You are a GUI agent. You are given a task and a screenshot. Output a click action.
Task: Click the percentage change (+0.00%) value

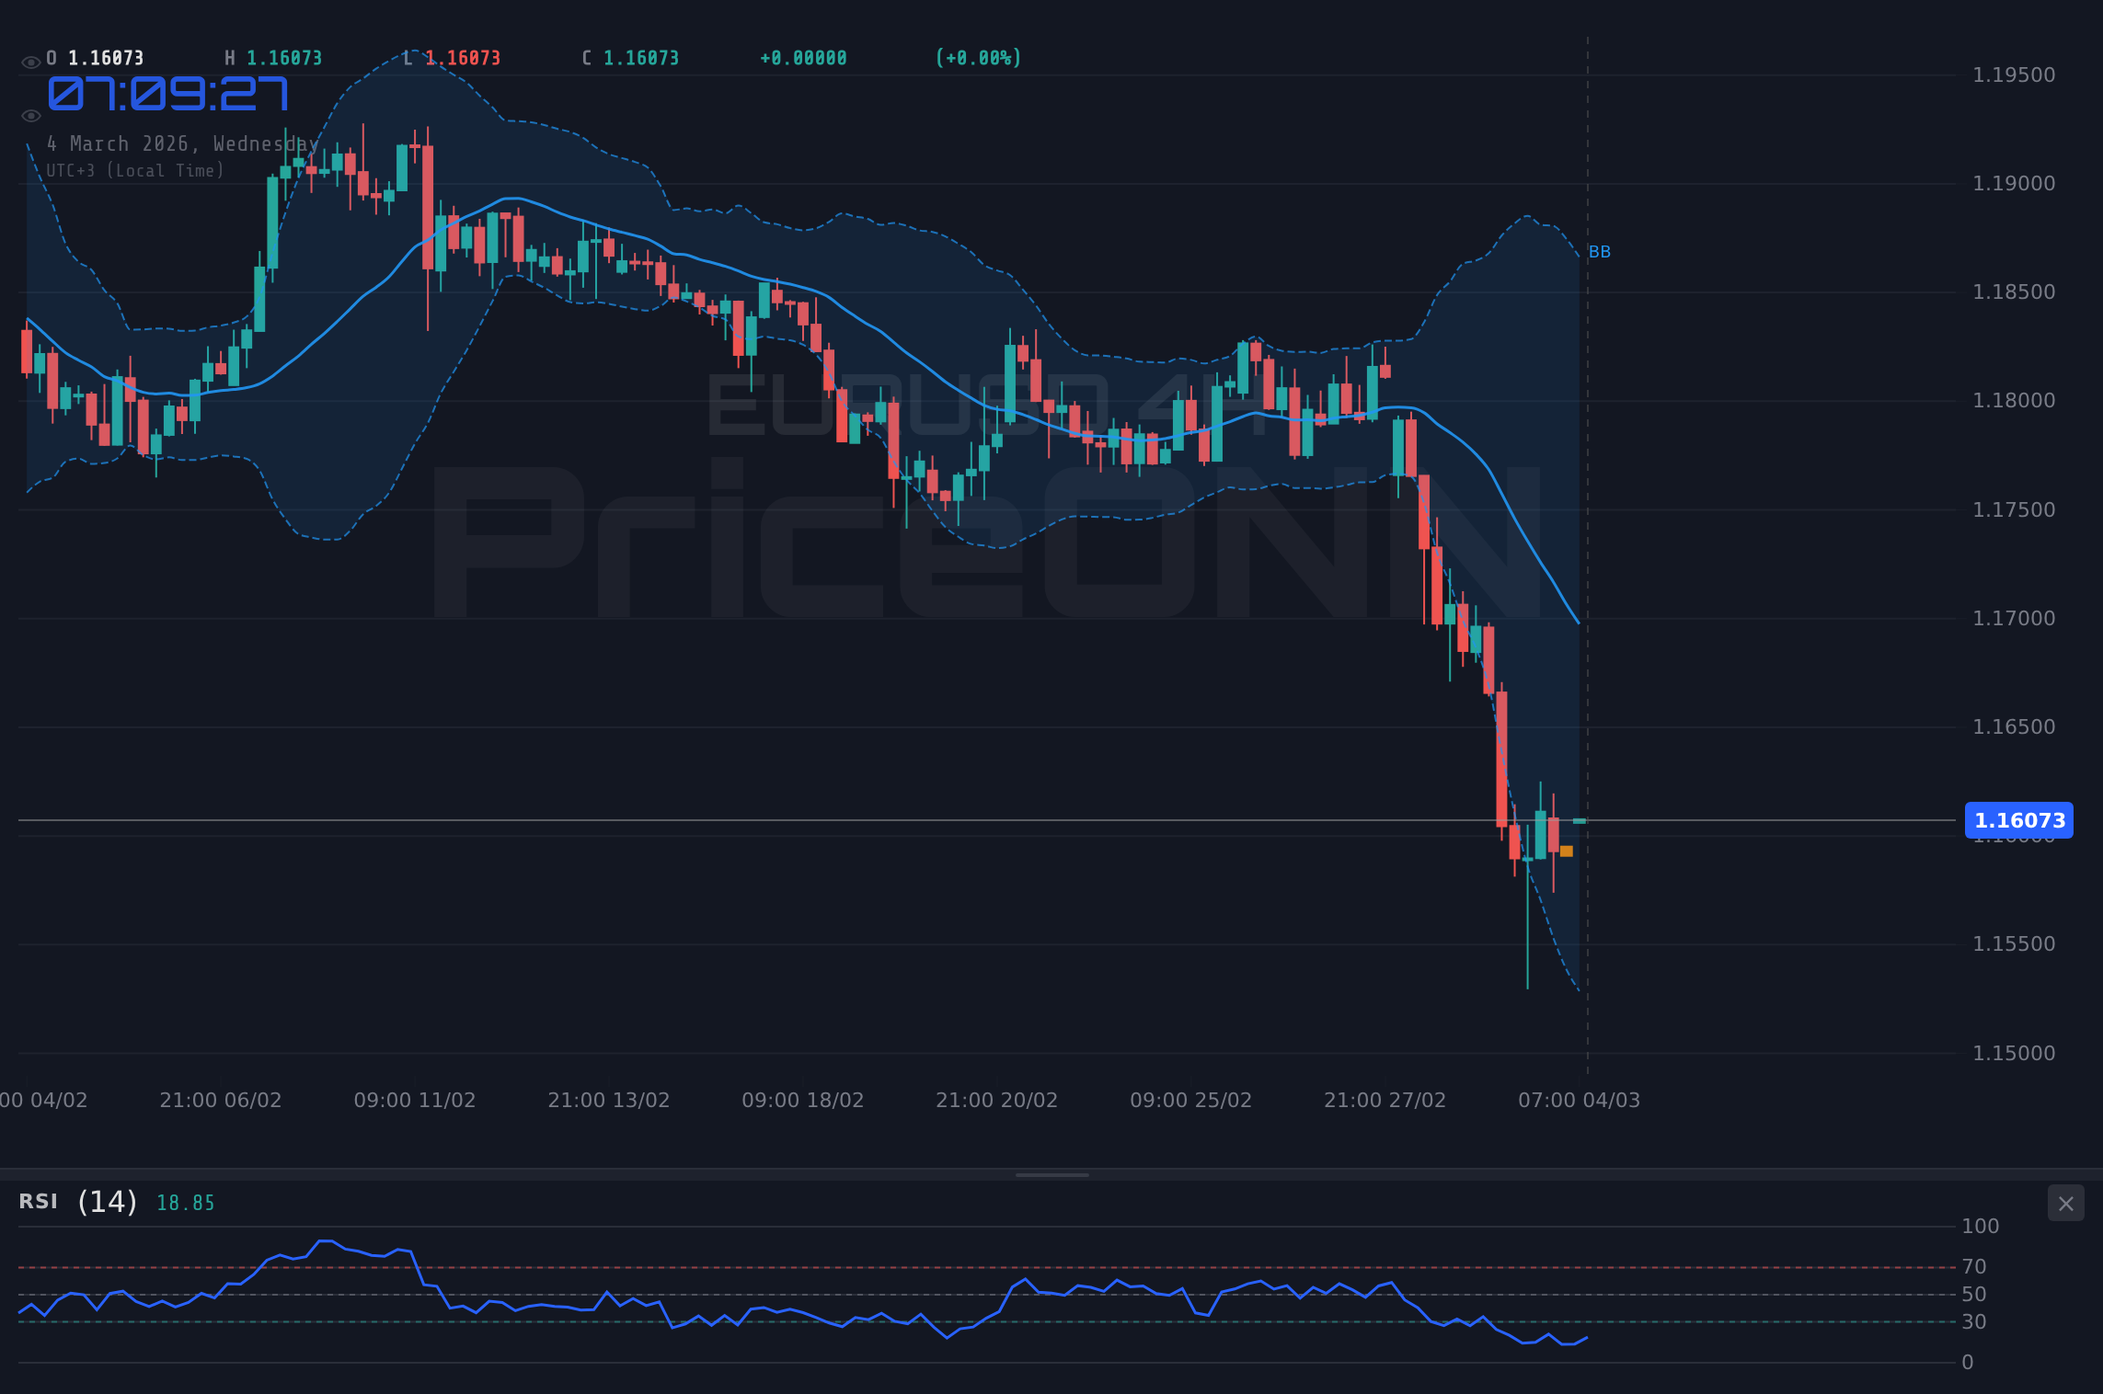tap(978, 57)
